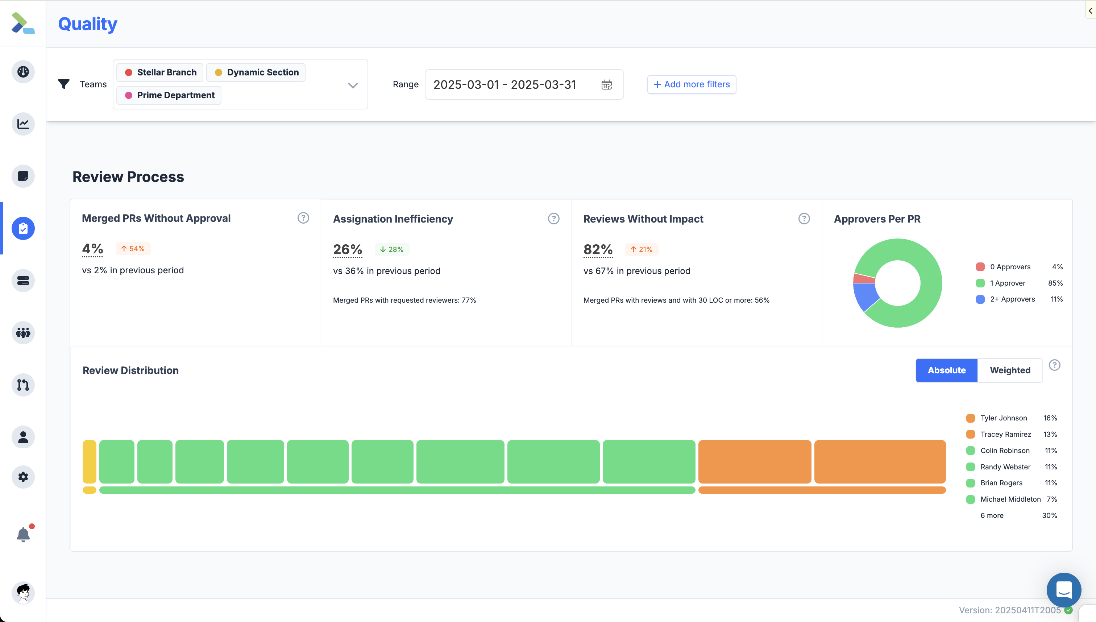Click Tyler Johnson's orange legend swatch
The width and height of the screenshot is (1096, 622).
coord(971,418)
